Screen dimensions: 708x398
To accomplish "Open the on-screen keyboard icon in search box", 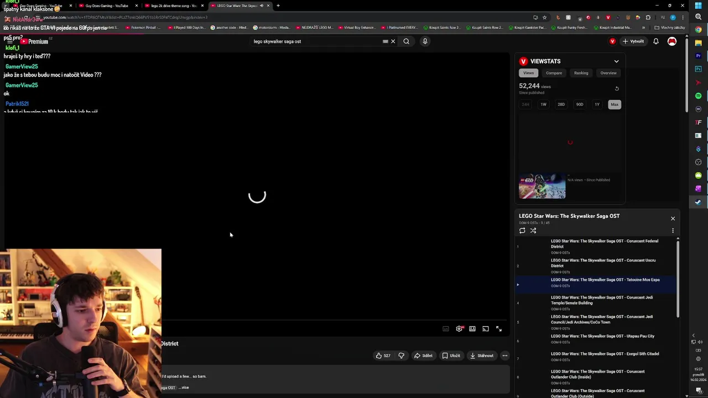I will (x=386, y=41).
